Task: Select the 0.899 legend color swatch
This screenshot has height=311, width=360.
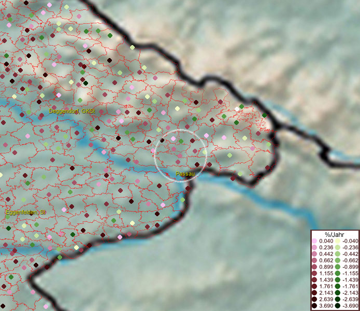Action: 314,267
